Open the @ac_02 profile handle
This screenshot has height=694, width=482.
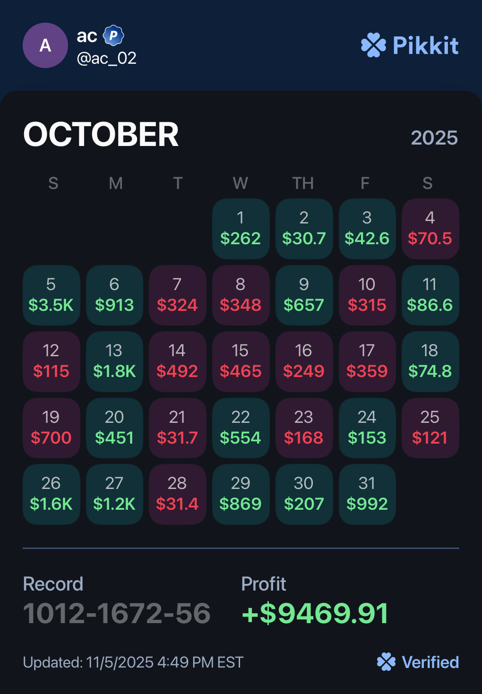(107, 58)
